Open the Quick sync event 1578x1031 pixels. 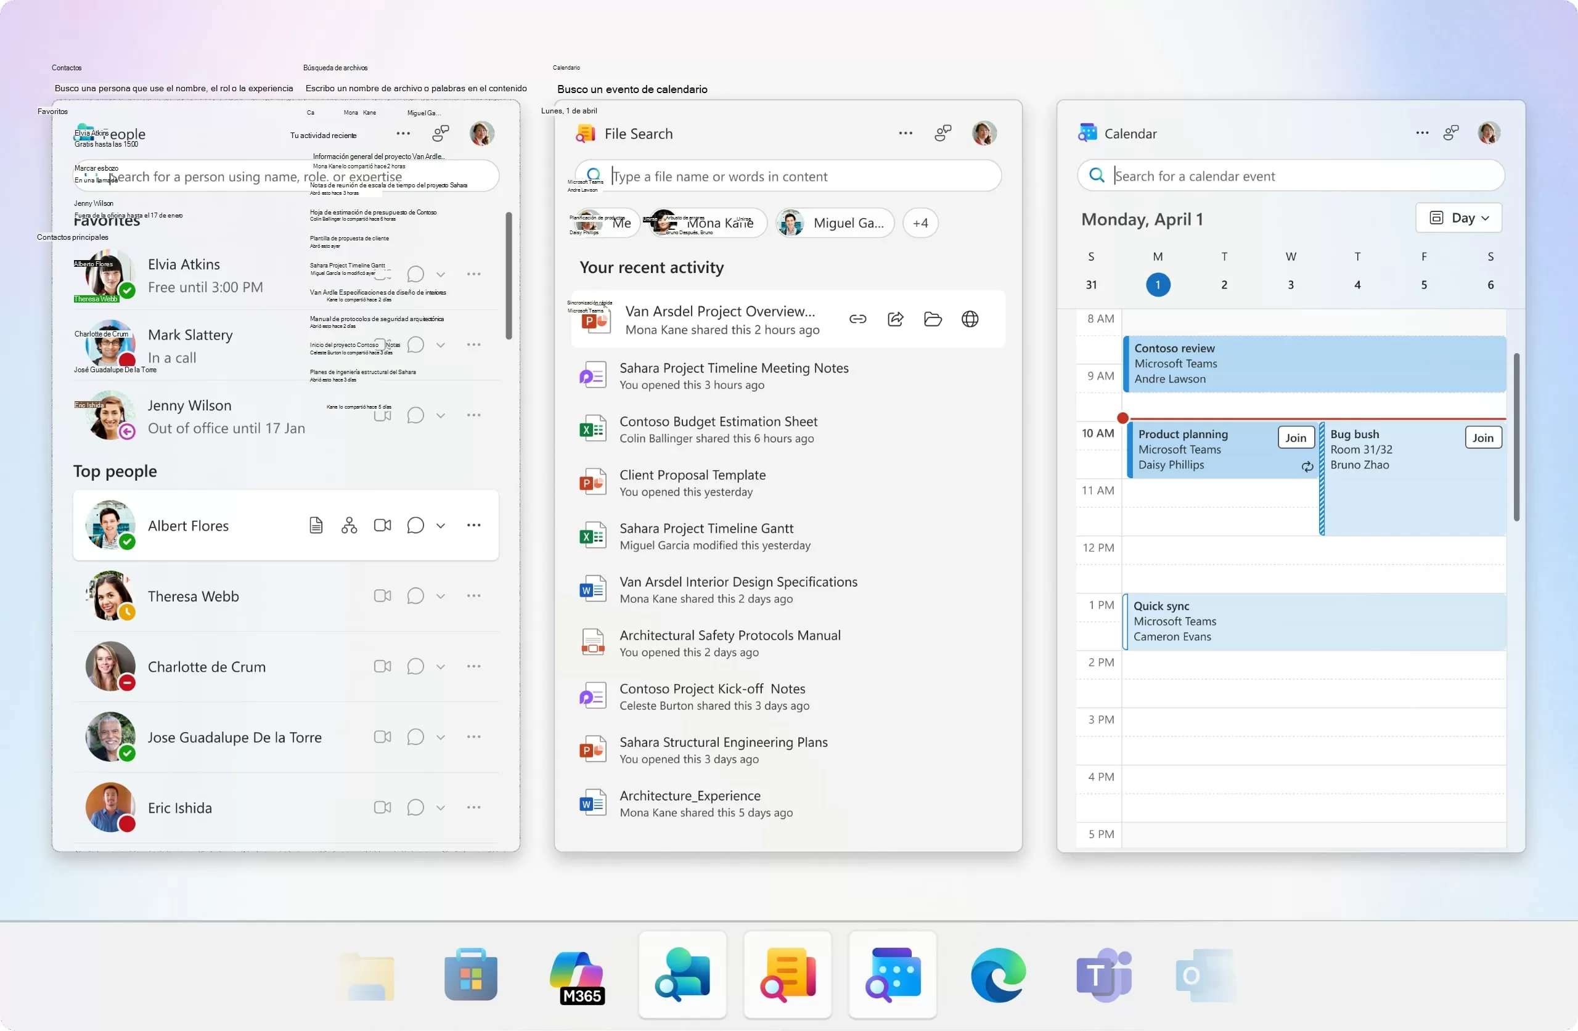pos(1314,621)
